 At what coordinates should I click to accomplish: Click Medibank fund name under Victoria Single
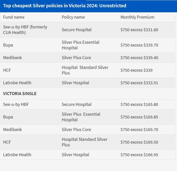12,130
